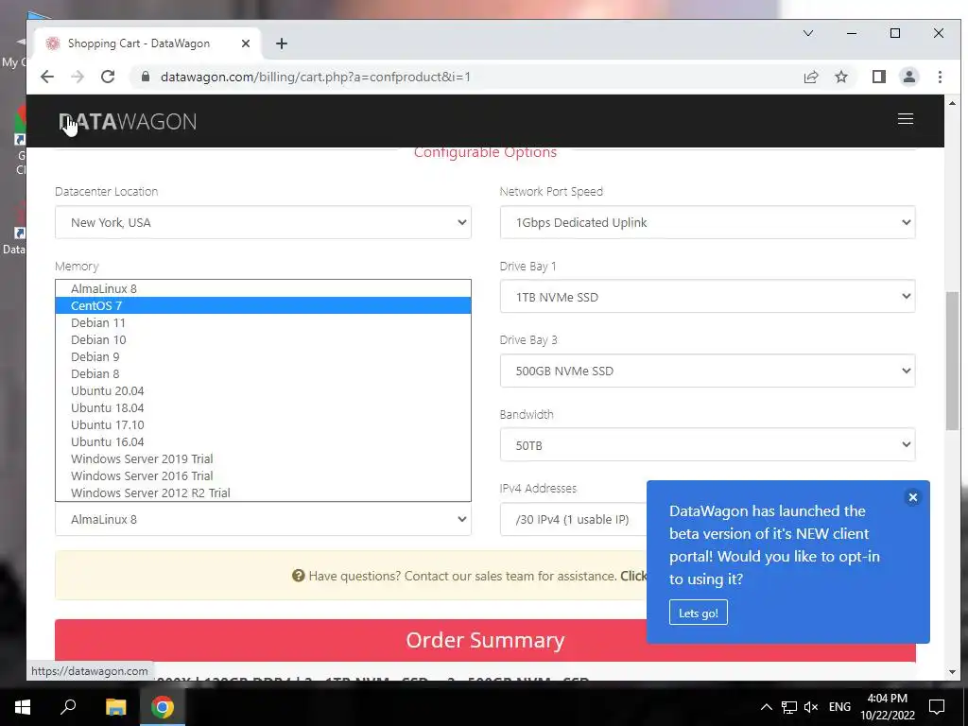Choose Ubuntu 17.10 option
This screenshot has width=968, height=726.
point(263,424)
